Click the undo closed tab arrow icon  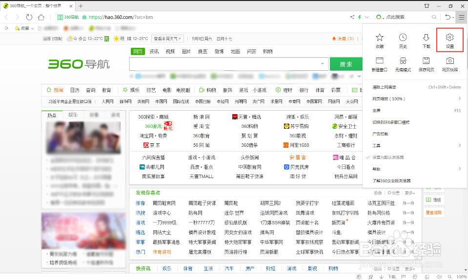pos(448,17)
